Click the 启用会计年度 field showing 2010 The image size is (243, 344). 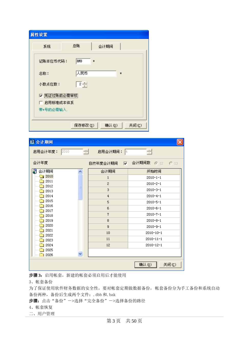coord(72,152)
